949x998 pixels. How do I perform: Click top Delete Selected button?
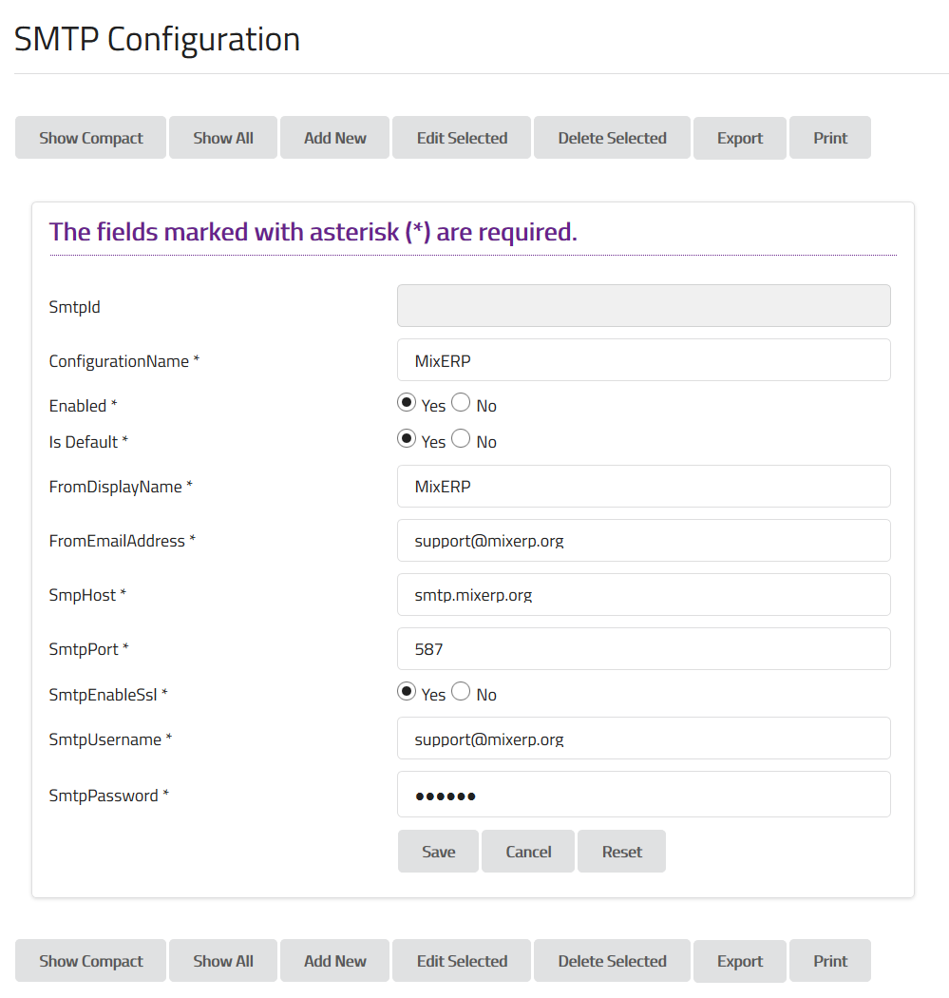(x=612, y=138)
